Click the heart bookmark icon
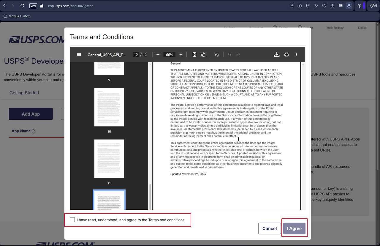 (x=324, y=6)
